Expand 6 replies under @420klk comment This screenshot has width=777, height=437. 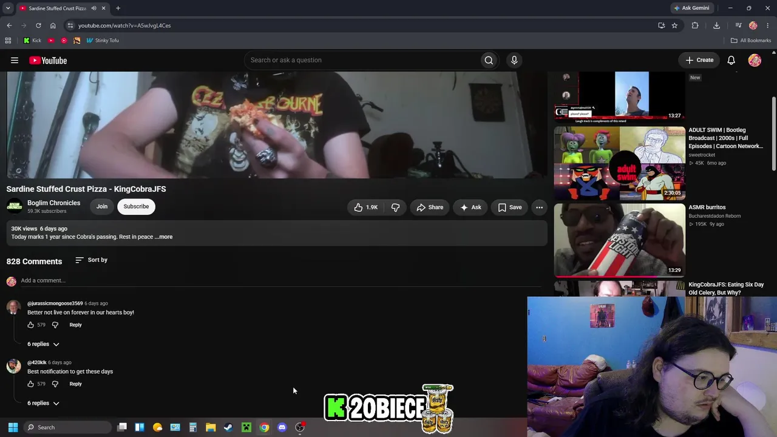click(43, 403)
